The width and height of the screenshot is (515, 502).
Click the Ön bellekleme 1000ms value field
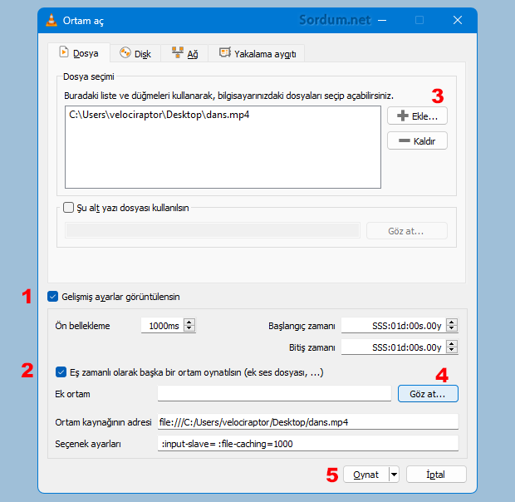coord(162,326)
